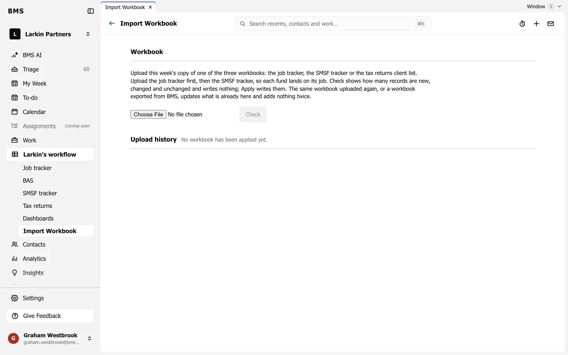The height and width of the screenshot is (355, 568).
Task: Click the back arrow beside Import Workbook
Action: [112, 23]
